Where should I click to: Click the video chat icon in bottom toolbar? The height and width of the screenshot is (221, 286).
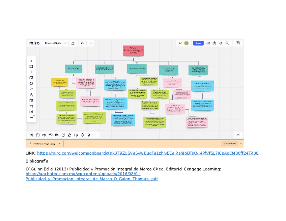click(76, 135)
